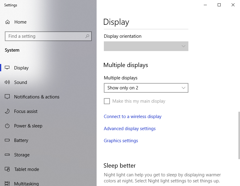This screenshot has height=186, width=240.
Task: Open Tablet mode settings page
Action: point(27,169)
